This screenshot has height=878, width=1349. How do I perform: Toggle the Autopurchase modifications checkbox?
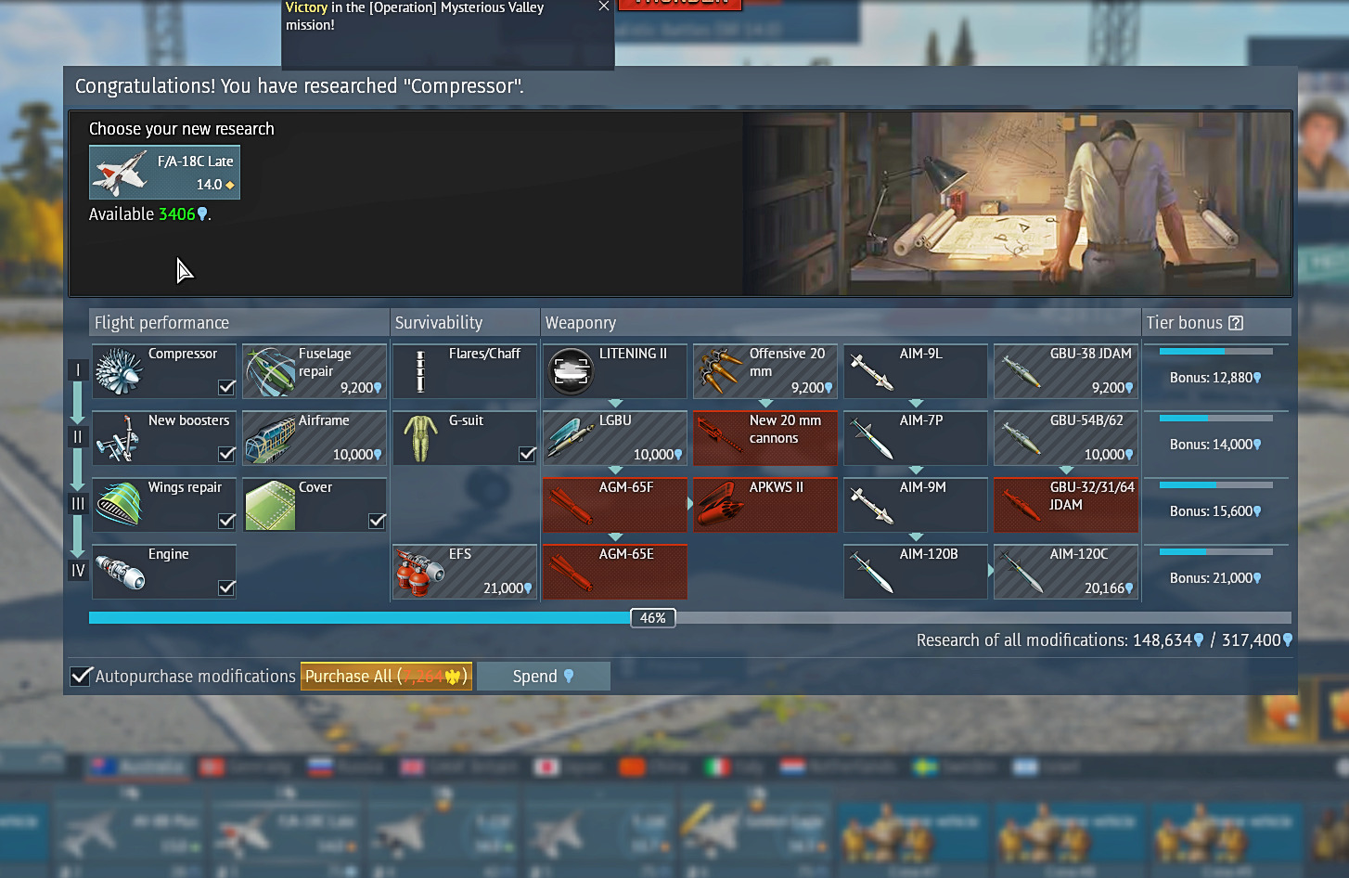coord(82,677)
